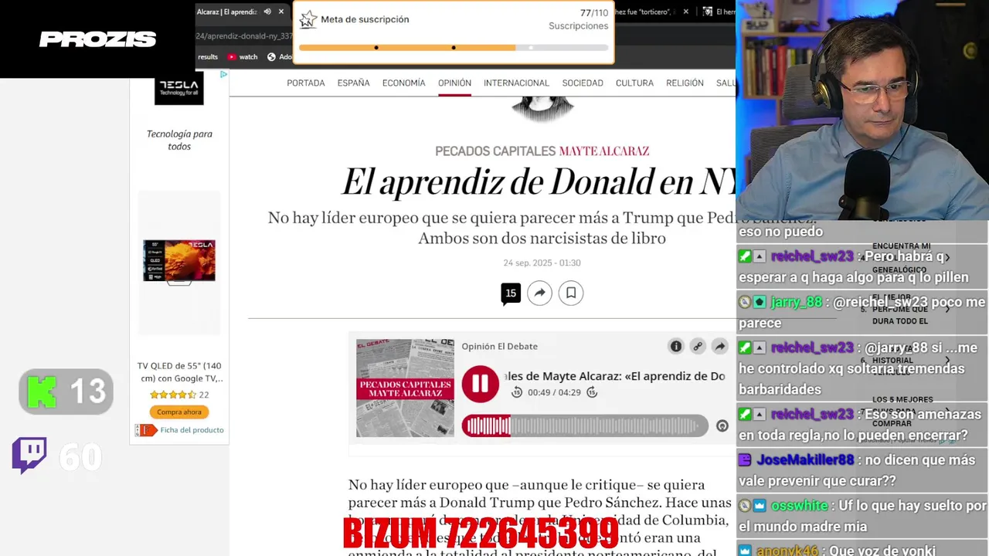989x556 pixels.
Task: Open the 15 comments bubble
Action: point(511,293)
